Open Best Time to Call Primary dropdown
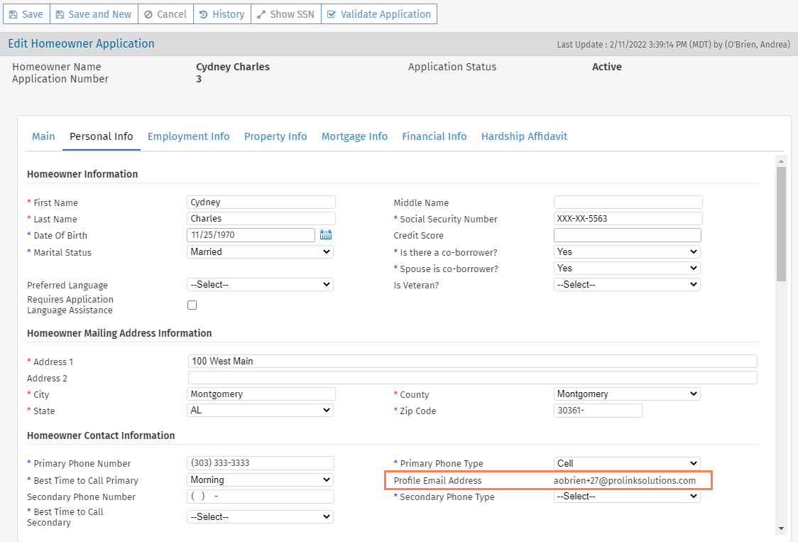 point(260,479)
